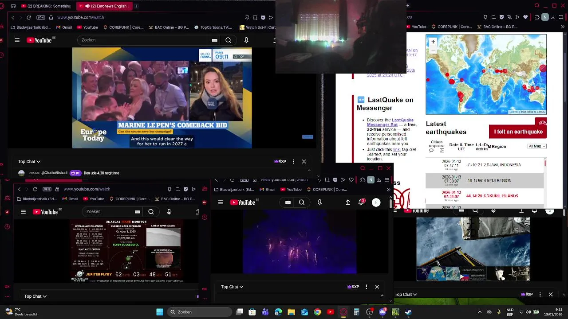
Task: Close chat panel in the space station window
Action: click(x=551, y=295)
